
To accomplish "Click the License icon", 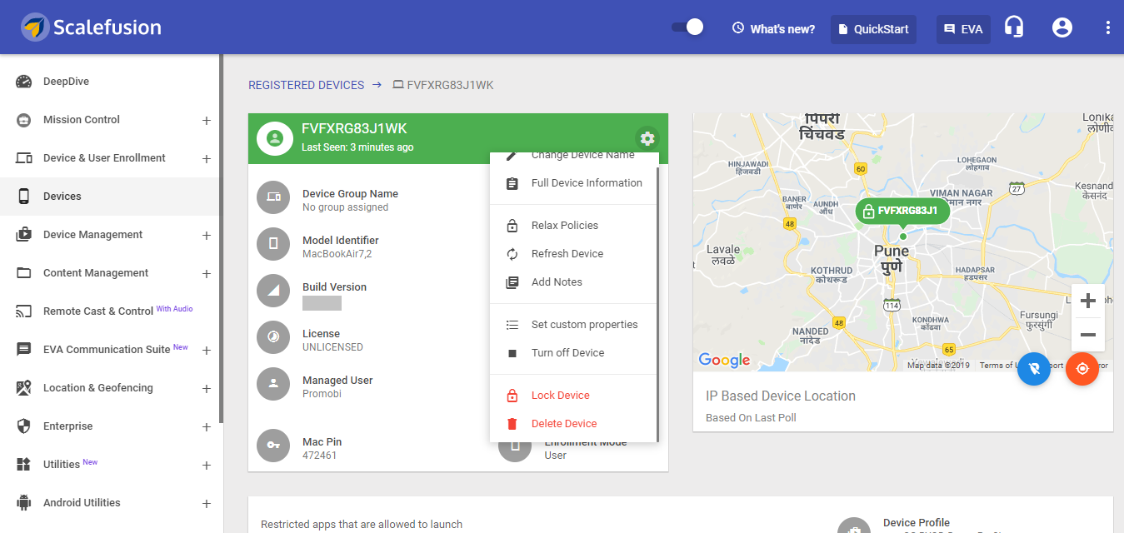I will pyautogui.click(x=273, y=337).
